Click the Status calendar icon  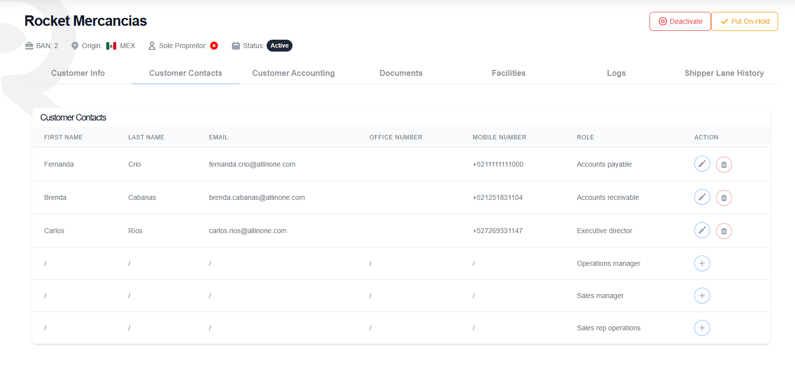236,46
